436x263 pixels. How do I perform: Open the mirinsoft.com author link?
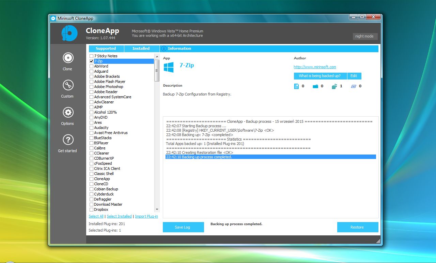(315, 67)
